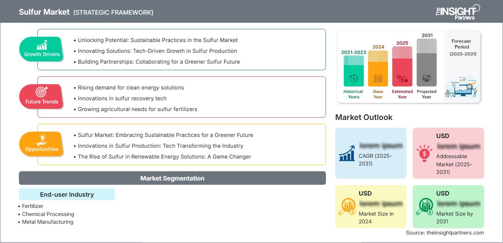The image size is (503, 243).
Task: Click the Growth Drivers bar chart icon
Action: (x=42, y=45)
